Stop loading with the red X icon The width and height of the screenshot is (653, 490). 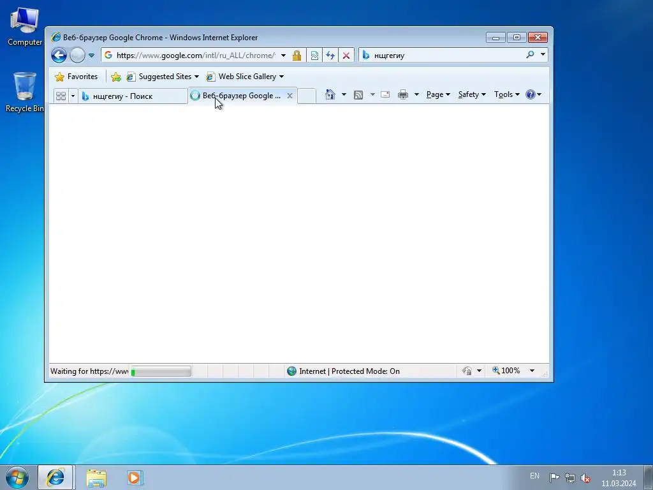pyautogui.click(x=346, y=55)
